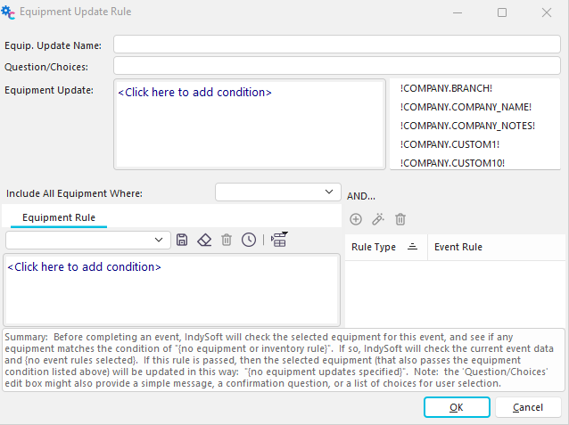The width and height of the screenshot is (569, 425).
Task: Click the trash icon under AND section
Action: tap(400, 218)
